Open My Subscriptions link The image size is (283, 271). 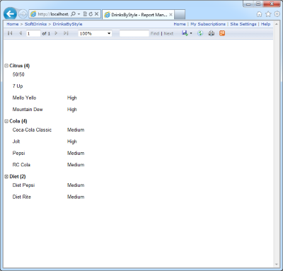coord(208,24)
